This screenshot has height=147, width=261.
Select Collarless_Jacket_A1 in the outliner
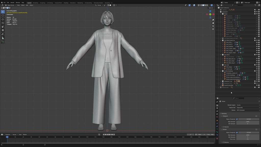pos(231,73)
